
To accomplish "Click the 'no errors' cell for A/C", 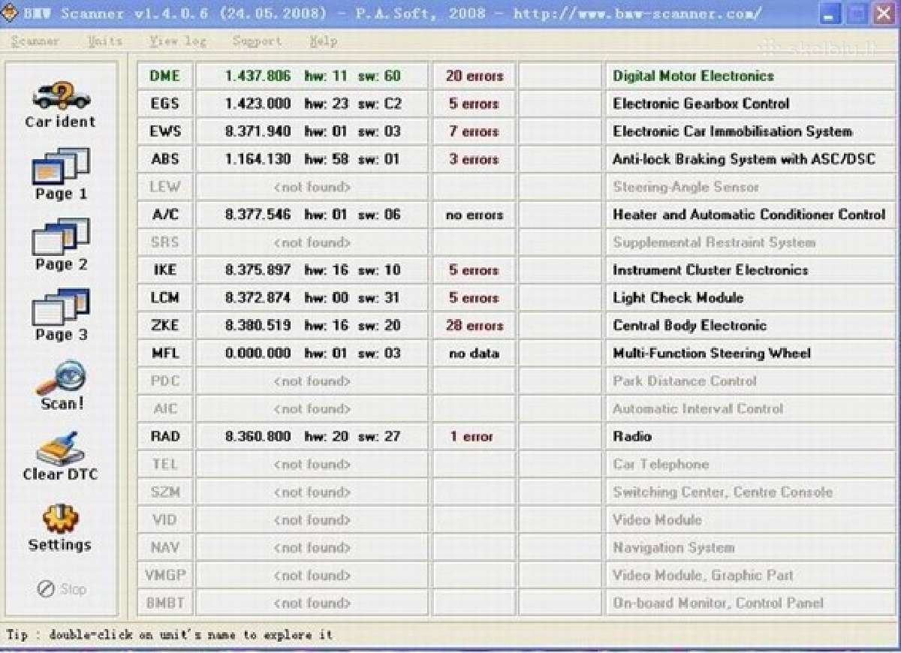I will pos(474,215).
